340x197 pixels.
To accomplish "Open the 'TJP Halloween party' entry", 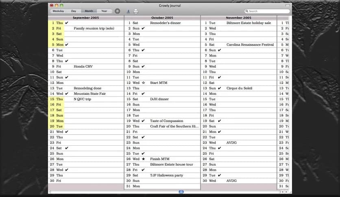I will (166, 175).
